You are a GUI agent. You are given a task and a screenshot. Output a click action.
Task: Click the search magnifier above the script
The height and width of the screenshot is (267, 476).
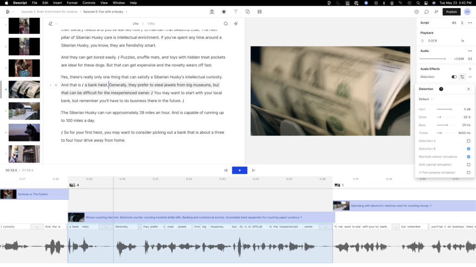tap(225, 24)
